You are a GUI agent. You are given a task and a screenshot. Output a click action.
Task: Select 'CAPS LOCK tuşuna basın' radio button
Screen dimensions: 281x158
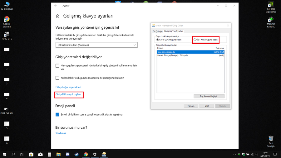[x=158, y=40]
